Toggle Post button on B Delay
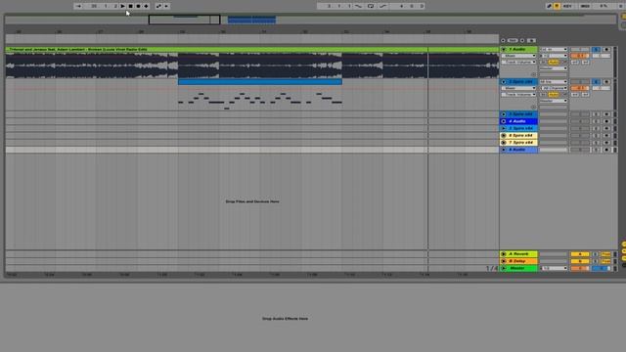Viewport: 626px width, 352px height. click(606, 261)
